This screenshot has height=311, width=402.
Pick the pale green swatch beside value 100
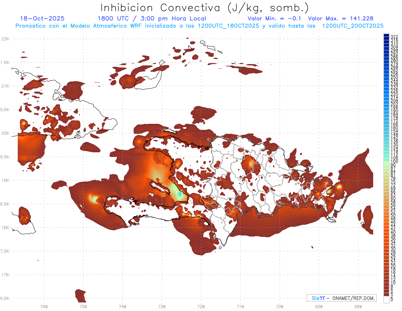[387, 163]
